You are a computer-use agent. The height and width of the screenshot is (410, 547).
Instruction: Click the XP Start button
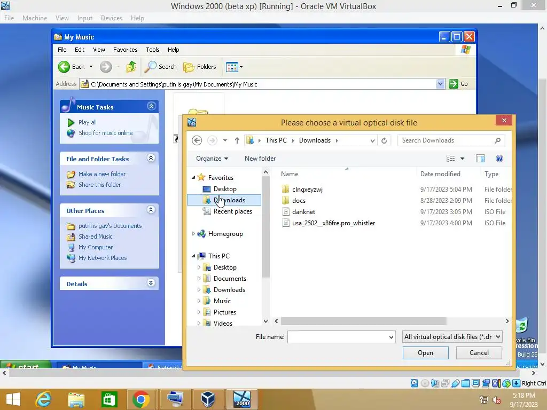click(26, 365)
